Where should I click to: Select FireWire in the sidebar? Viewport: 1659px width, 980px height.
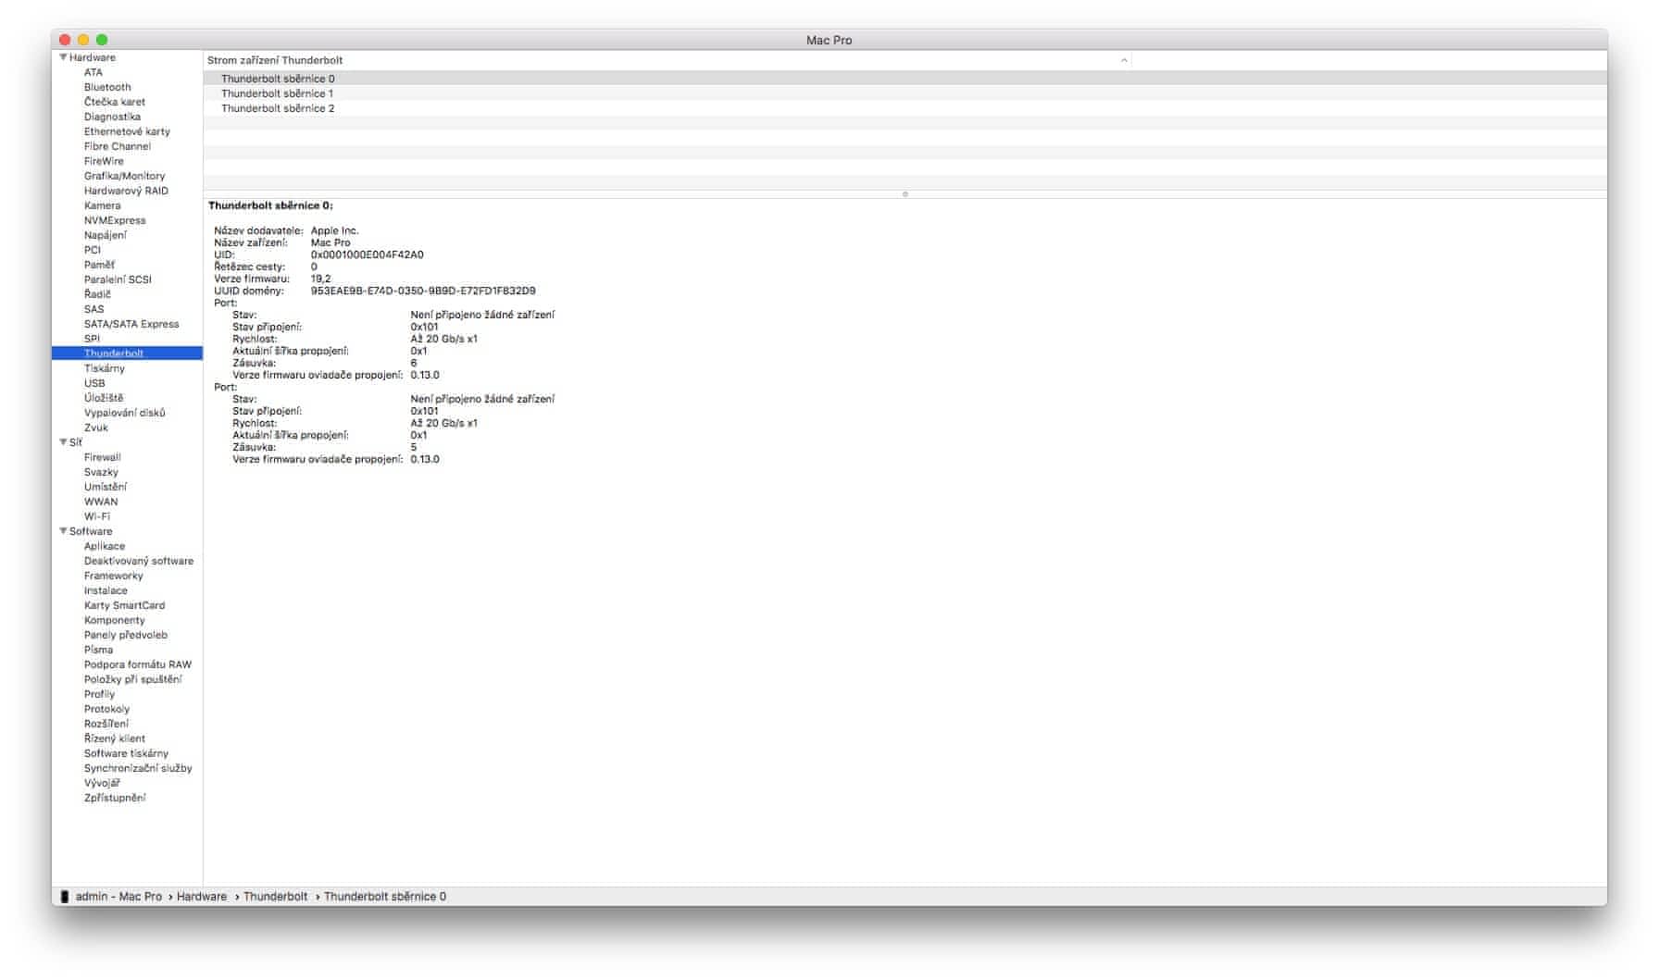104,161
